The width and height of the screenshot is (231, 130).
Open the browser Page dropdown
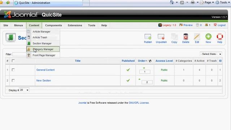point(207,3)
